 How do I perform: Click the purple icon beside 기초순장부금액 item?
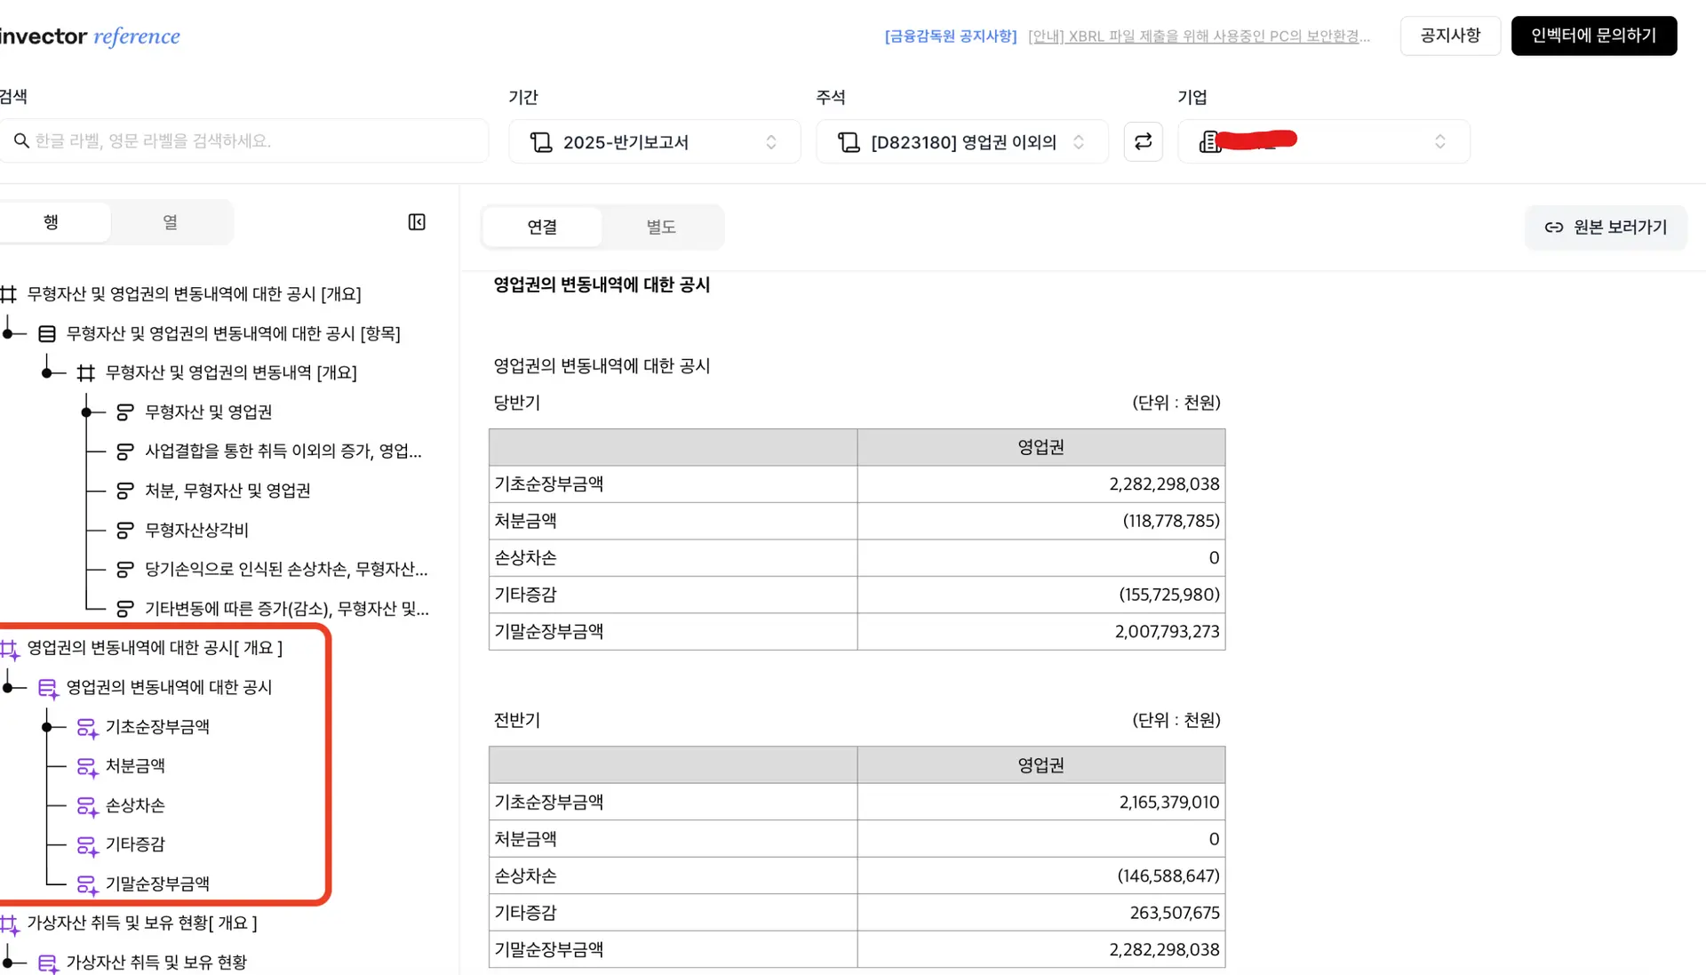pos(86,727)
